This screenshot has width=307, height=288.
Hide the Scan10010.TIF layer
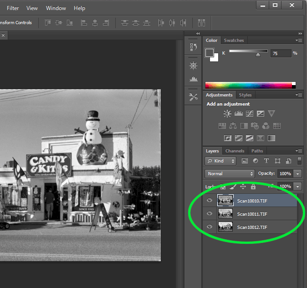tap(210, 200)
